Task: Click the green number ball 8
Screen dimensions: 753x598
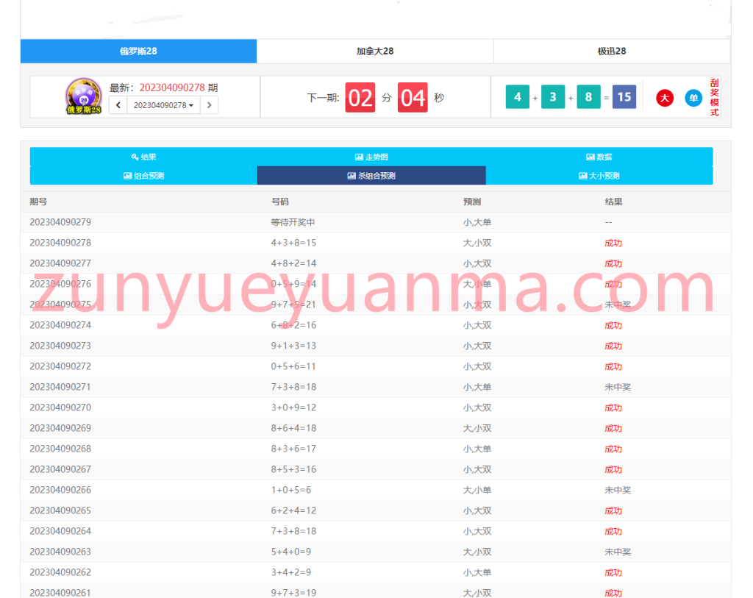Action: [x=588, y=97]
